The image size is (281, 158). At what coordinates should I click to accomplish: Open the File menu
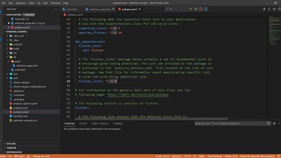(x=4, y=3)
